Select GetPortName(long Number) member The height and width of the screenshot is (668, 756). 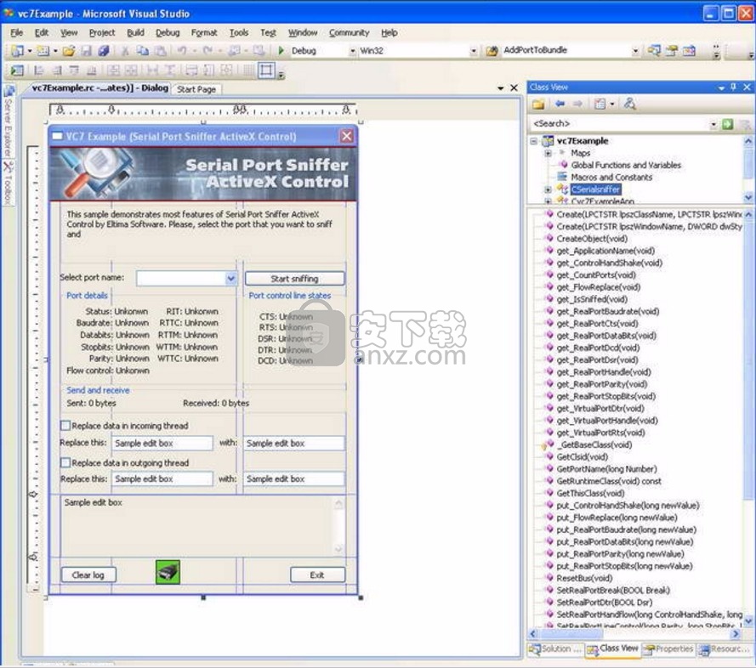click(x=606, y=469)
